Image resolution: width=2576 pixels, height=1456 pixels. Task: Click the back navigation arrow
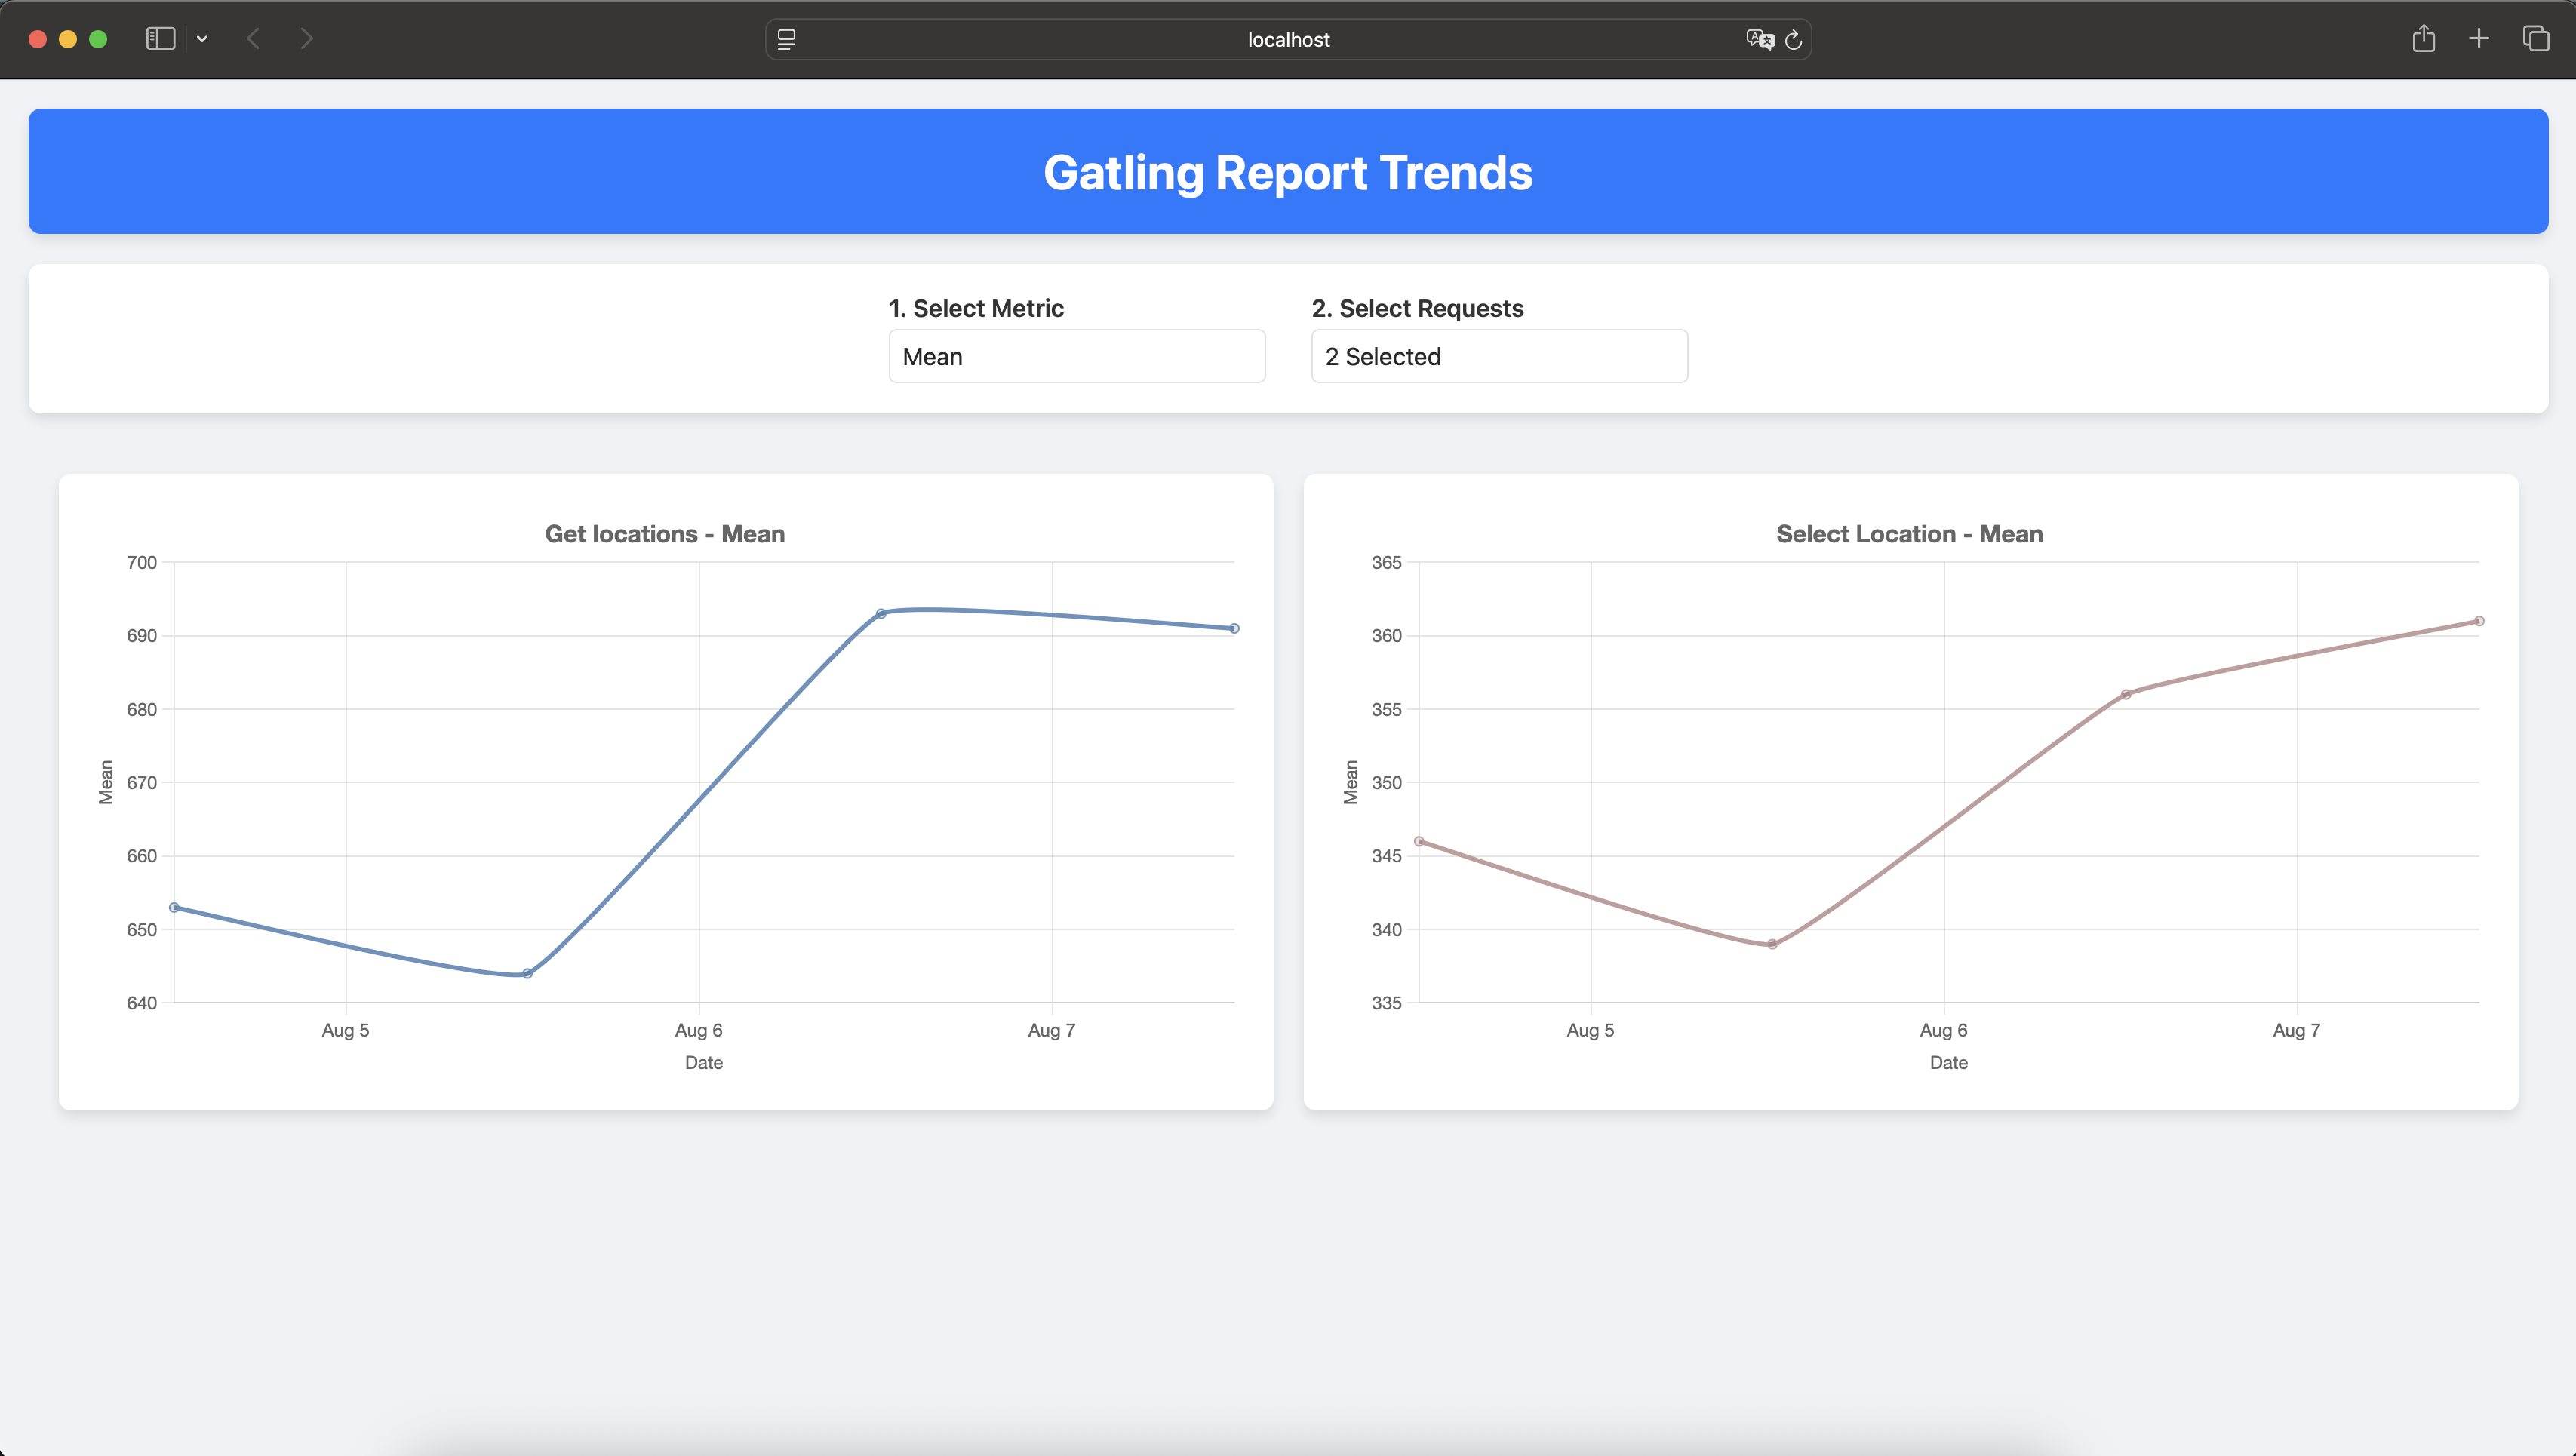click(253, 39)
